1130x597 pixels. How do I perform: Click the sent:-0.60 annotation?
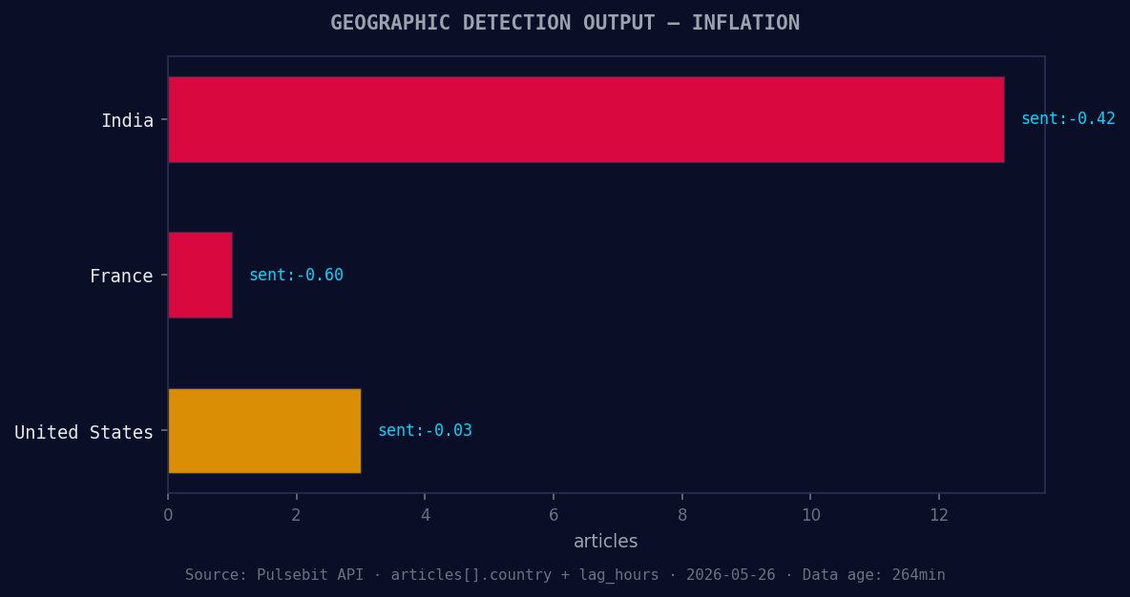296,275
